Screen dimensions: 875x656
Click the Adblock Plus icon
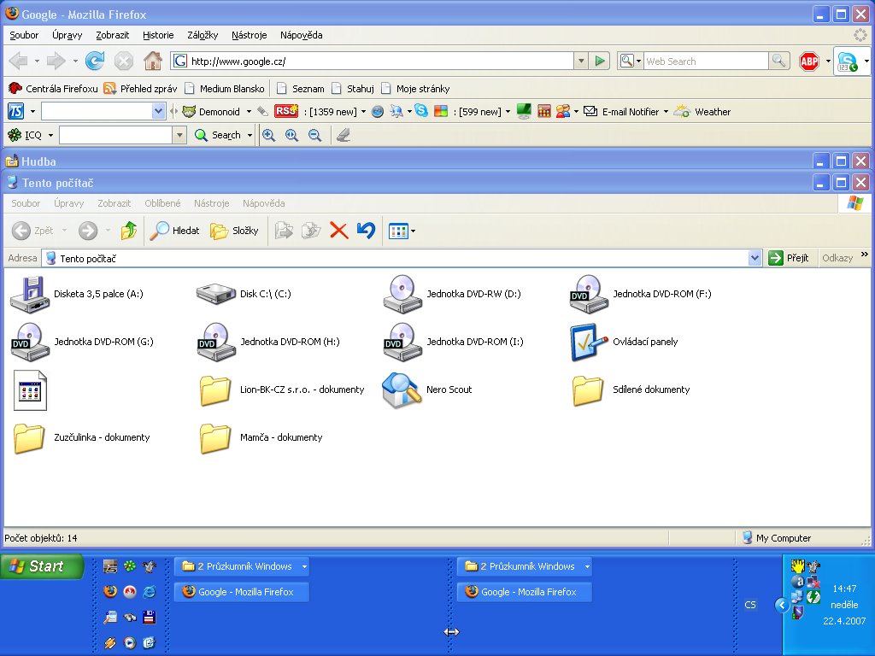pos(808,61)
